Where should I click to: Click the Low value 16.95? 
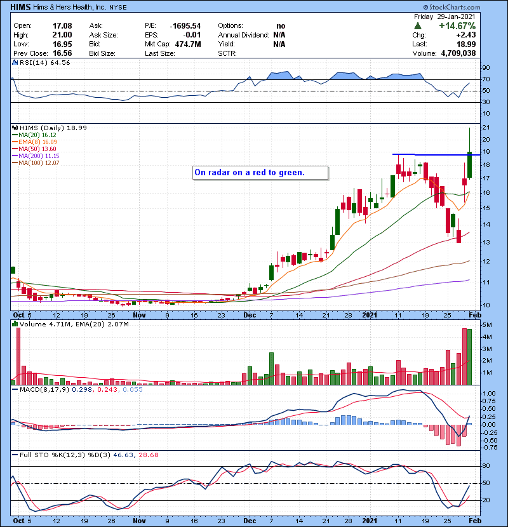coord(62,44)
